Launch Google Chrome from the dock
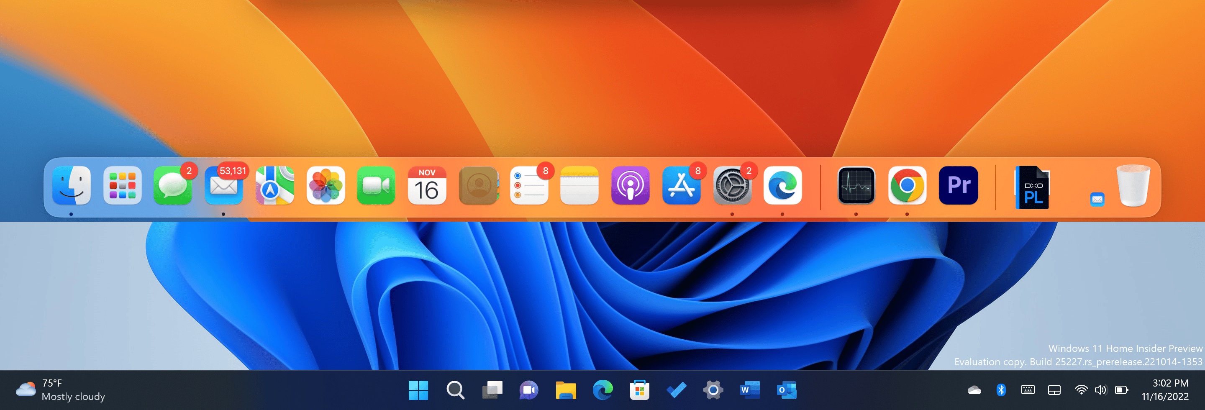Image resolution: width=1205 pixels, height=410 pixels. 907,186
